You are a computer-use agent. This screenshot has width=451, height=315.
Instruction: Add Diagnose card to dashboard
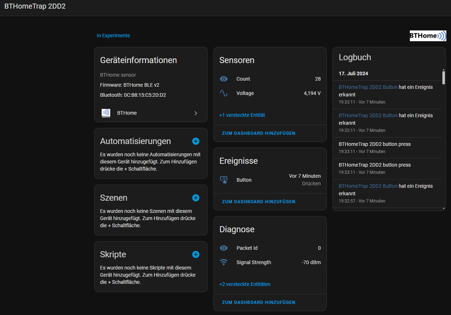click(259, 302)
